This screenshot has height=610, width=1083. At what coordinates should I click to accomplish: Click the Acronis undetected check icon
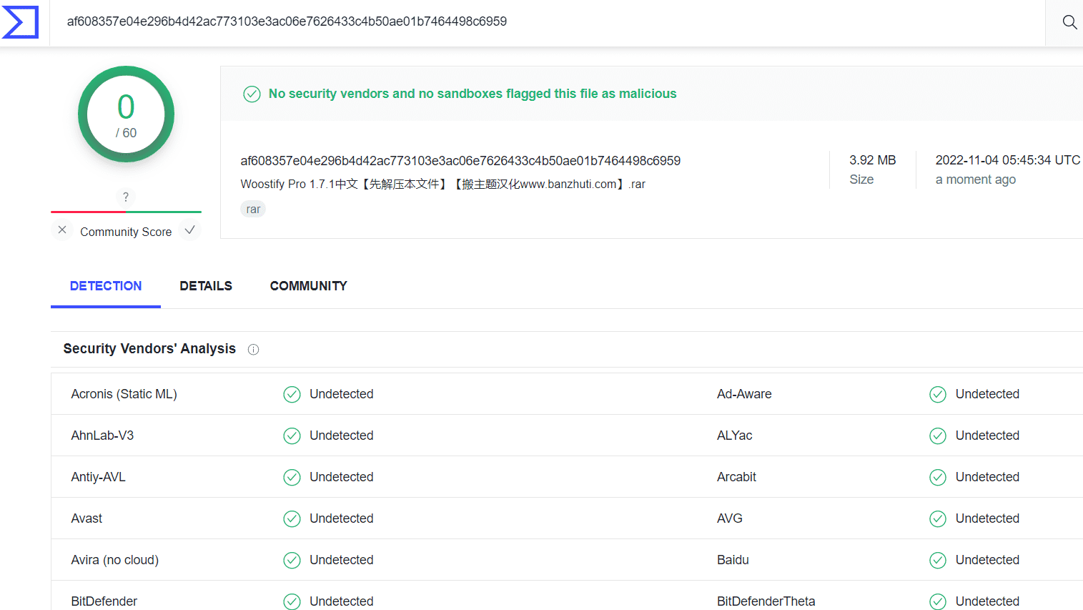292,395
